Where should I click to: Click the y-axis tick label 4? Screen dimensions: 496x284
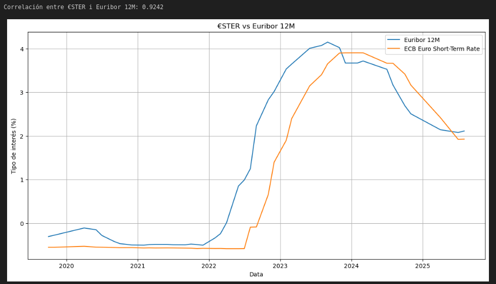coord(22,49)
